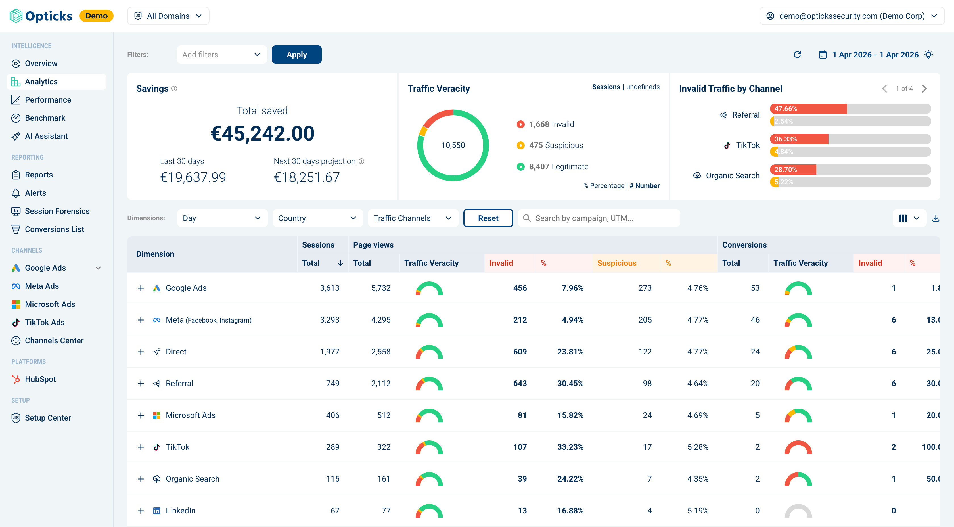Open the column layout selector icon

(903, 218)
